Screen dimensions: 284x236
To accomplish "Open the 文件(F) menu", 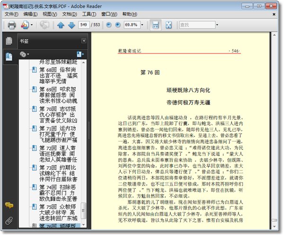I will click(11, 14).
